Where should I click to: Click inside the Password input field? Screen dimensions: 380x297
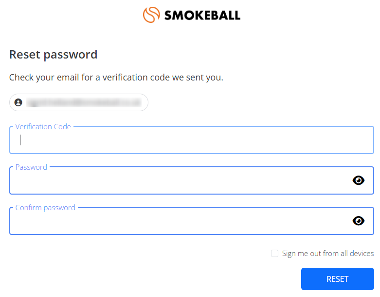point(180,180)
